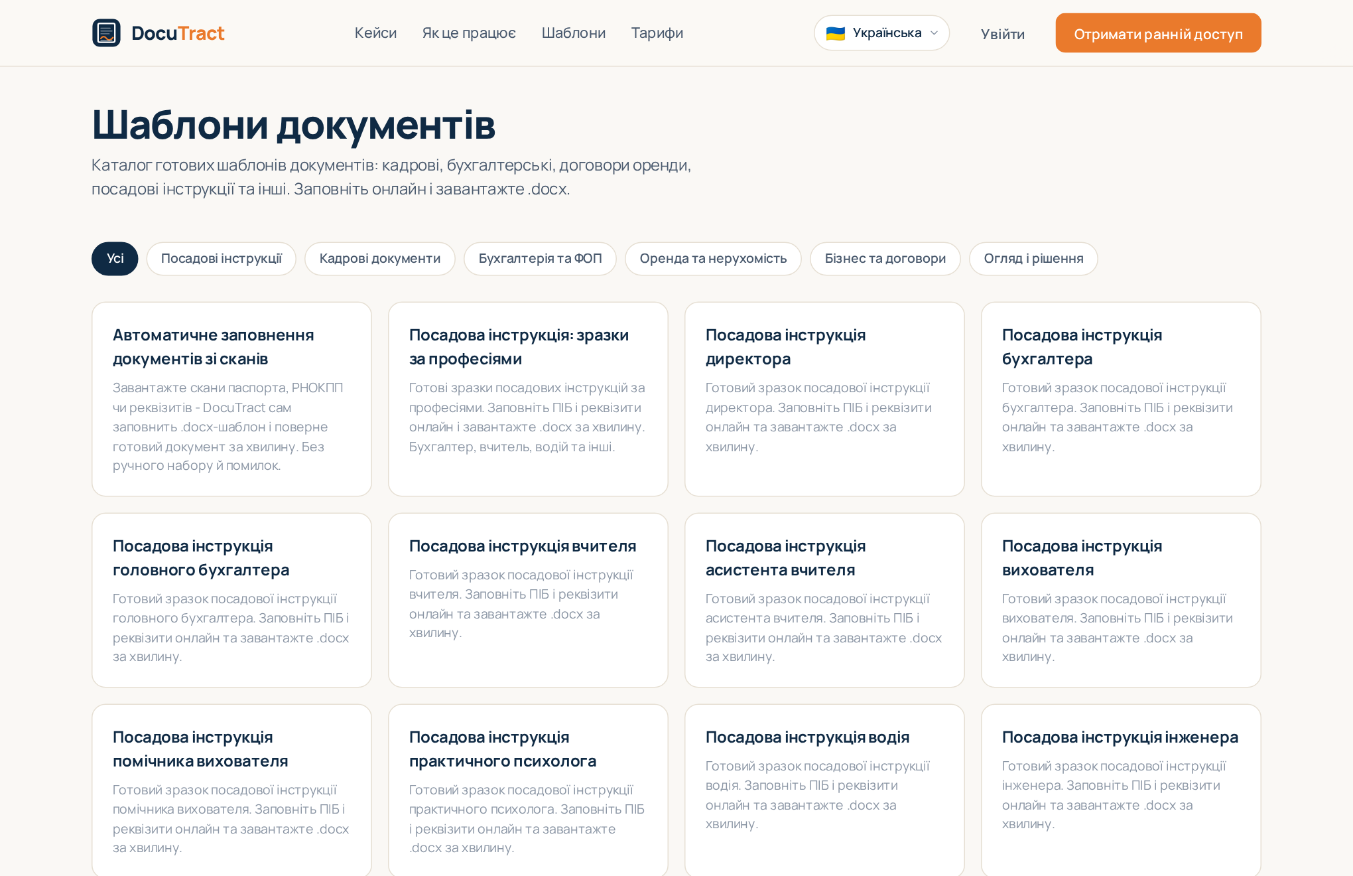Open Посадова інструкція помічника вихователя card
Viewport: 1353px width, 876px height.
click(231, 790)
